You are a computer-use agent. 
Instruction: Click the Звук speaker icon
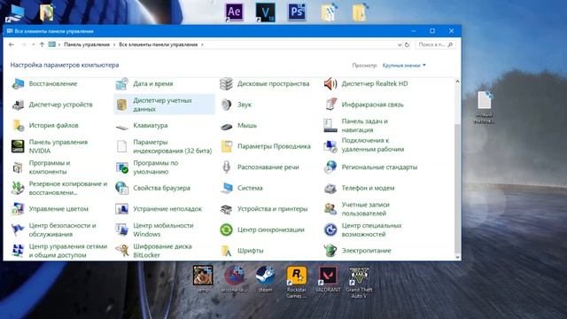click(x=227, y=105)
